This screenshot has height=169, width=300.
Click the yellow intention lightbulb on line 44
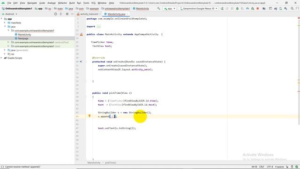click(90, 116)
